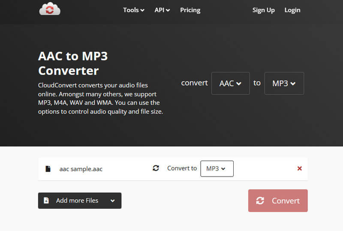Viewport: 343px width, 231px height.
Task: Click the refresh arrows icon before Convert to
Action: [x=156, y=168]
